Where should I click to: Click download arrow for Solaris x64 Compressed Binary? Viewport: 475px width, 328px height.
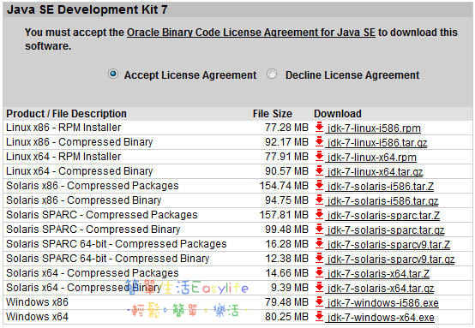(319, 287)
